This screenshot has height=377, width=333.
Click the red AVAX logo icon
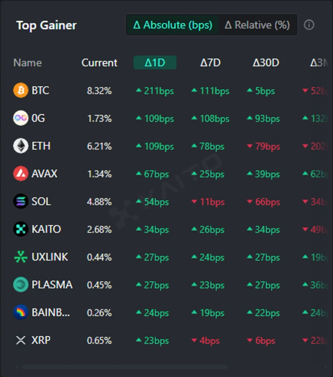20,174
